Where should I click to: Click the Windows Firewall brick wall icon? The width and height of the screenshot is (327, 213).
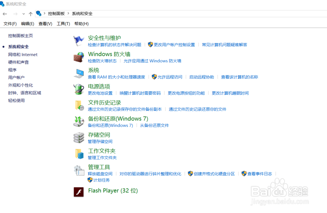(x=78, y=57)
